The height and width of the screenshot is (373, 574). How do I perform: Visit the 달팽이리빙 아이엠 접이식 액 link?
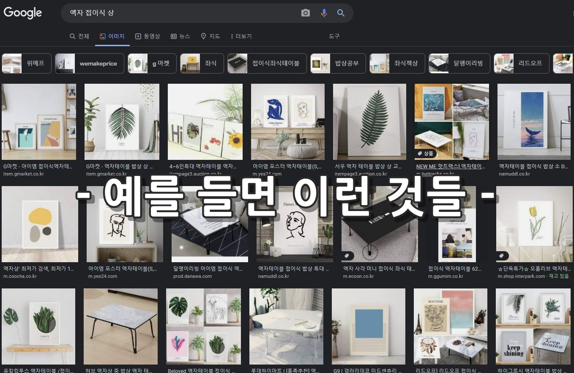point(208,269)
